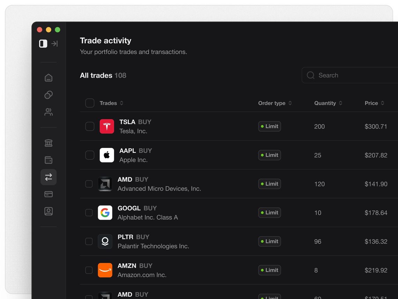Sort by the Price column
The height and width of the screenshot is (299, 398).
(374, 103)
